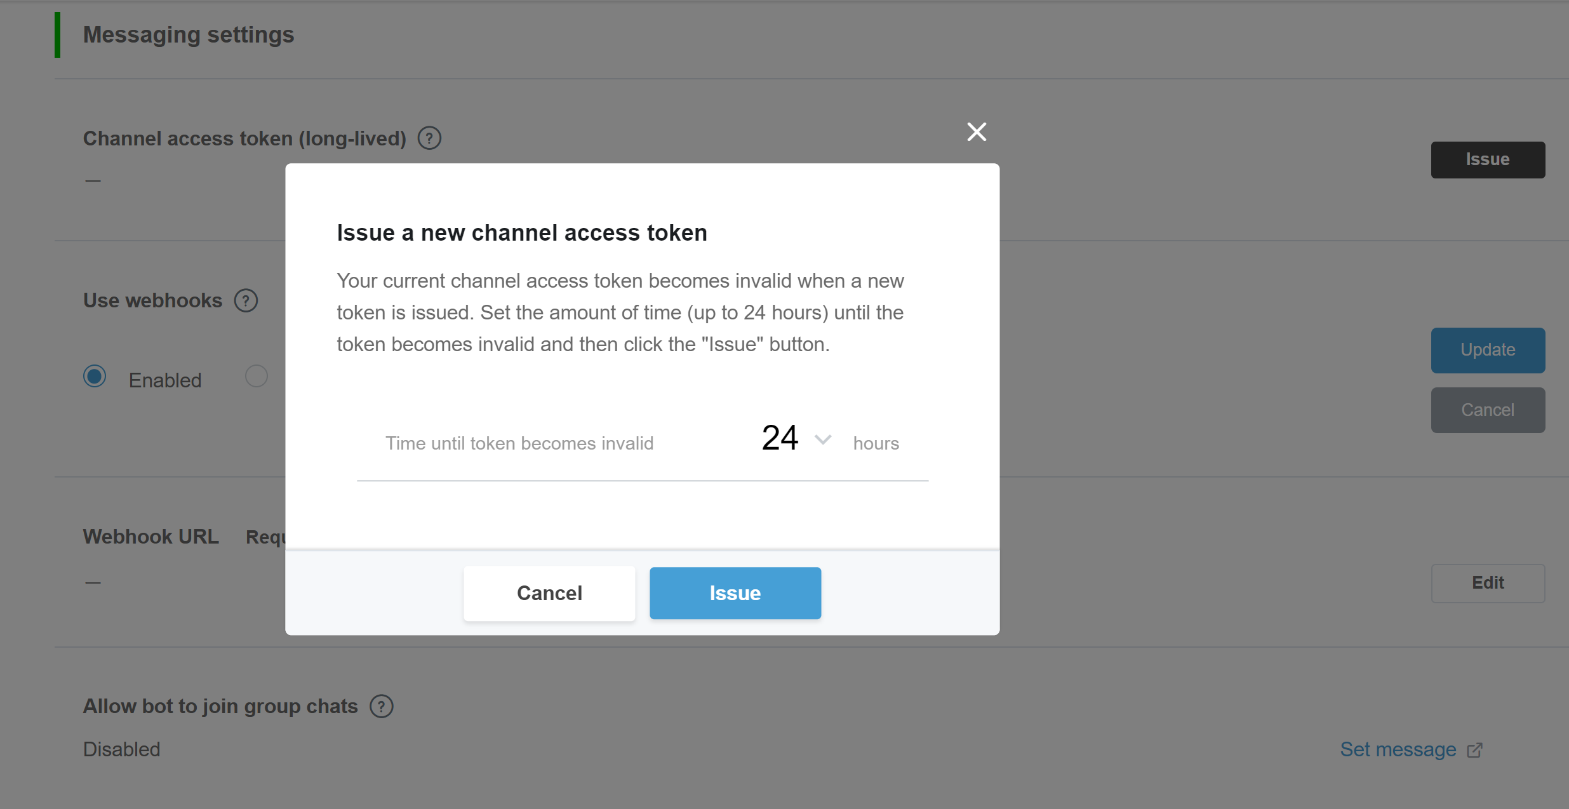Click the gray Cancel button under Update

click(1488, 410)
